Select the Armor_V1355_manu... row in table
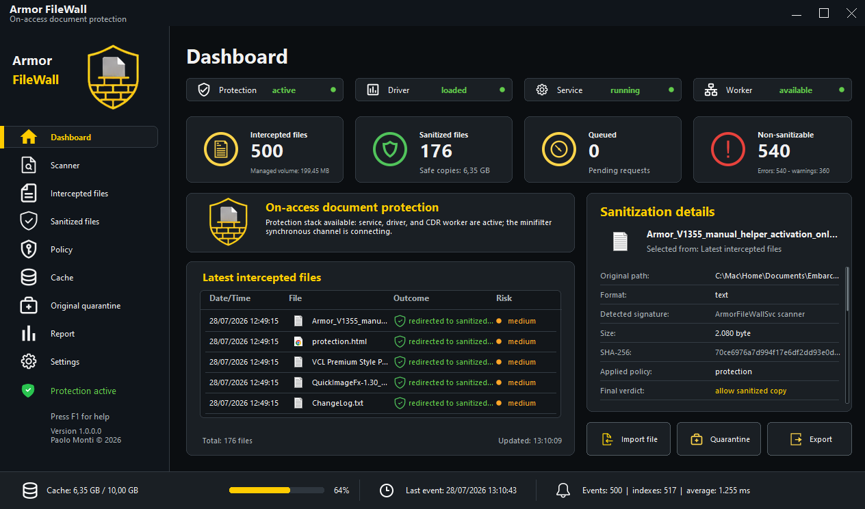865x509 pixels. click(x=380, y=321)
